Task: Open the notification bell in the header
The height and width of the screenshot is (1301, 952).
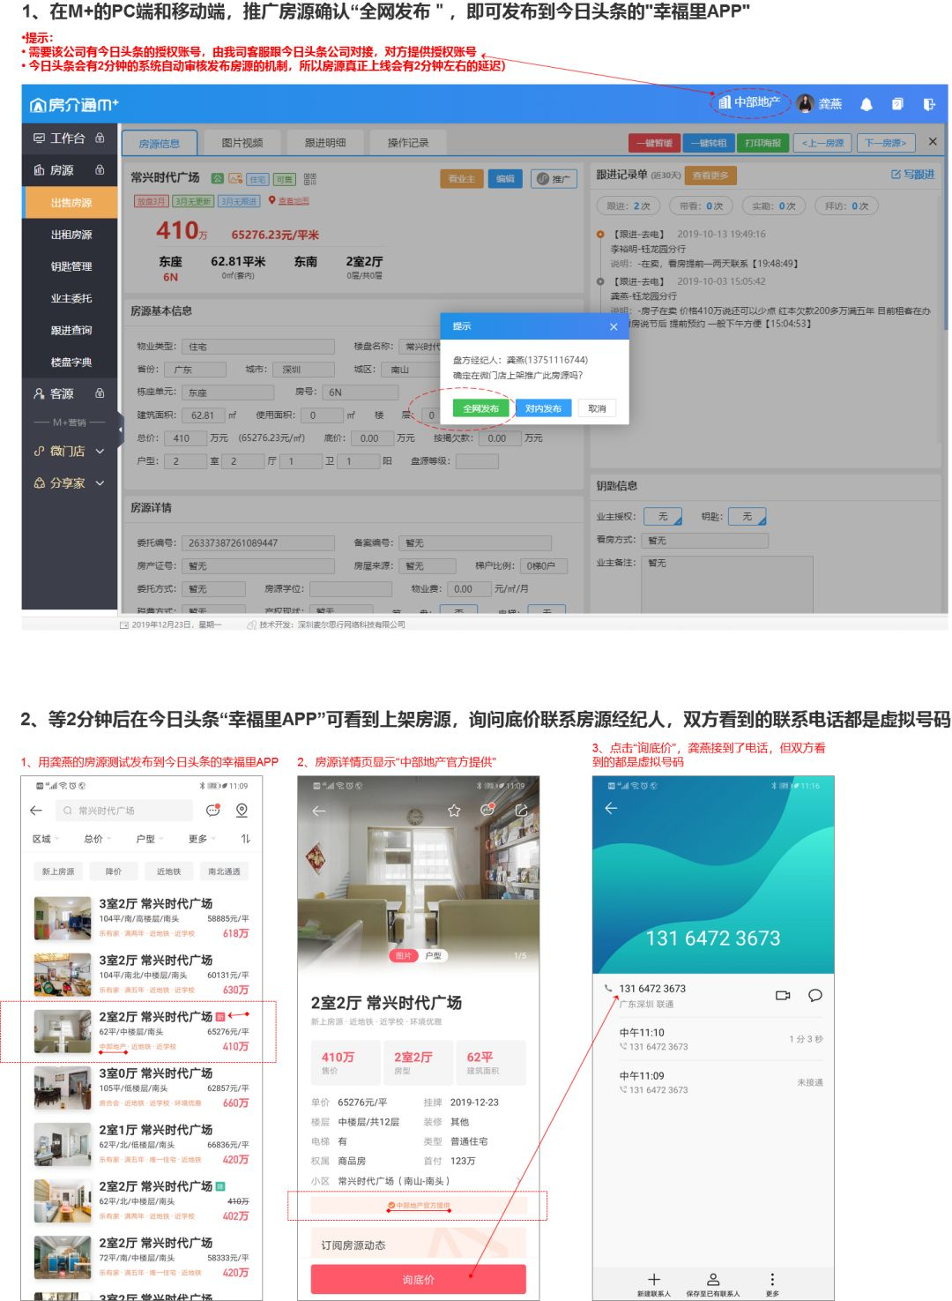Action: pos(866,104)
